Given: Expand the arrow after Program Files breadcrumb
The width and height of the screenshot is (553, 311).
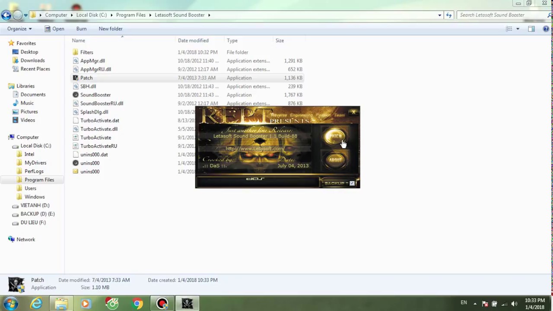Looking at the screenshot, I should pyautogui.click(x=150, y=15).
